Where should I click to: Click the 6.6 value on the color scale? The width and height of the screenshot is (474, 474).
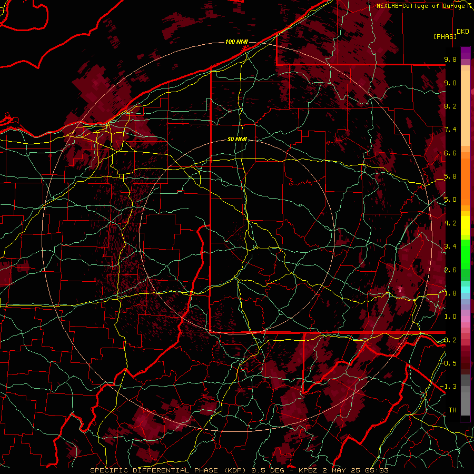(450, 153)
